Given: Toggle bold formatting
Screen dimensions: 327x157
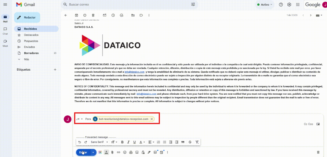Looking at the screenshot, I should pos(122,142).
